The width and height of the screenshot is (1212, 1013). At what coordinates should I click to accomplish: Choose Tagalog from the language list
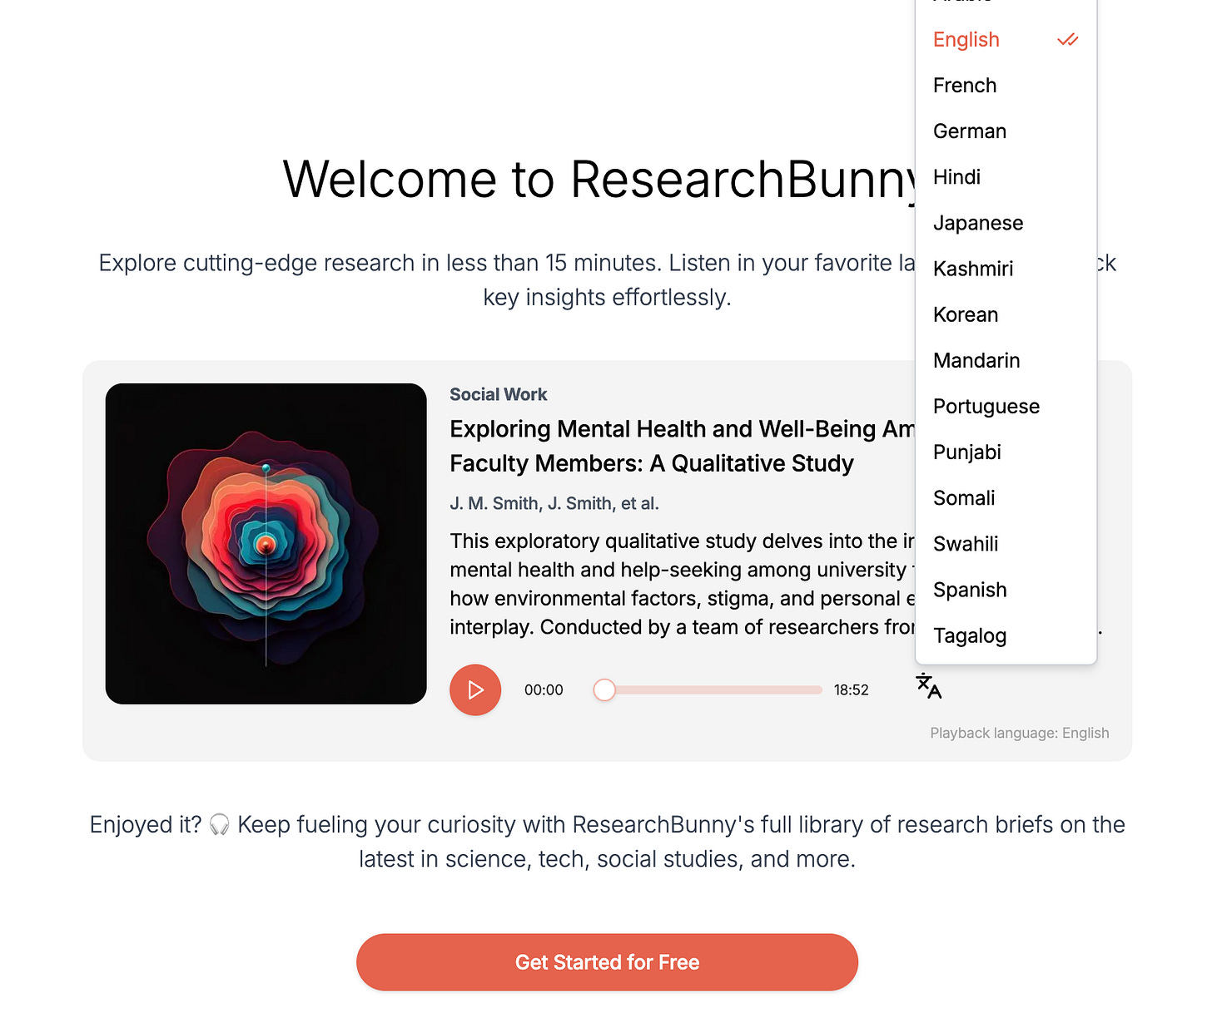click(1006, 635)
